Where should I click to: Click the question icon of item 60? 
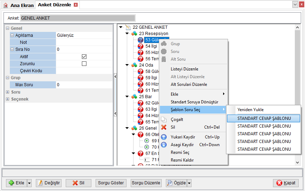tap(141, 84)
